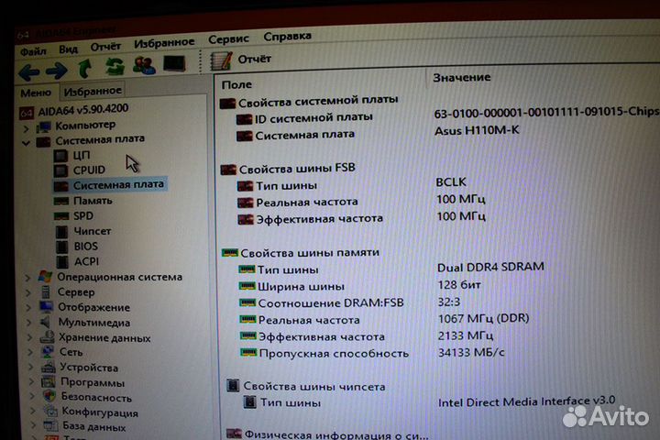The width and height of the screenshot is (660, 440).
Task: Open the Избранное menu in menu bar
Action: (x=165, y=42)
